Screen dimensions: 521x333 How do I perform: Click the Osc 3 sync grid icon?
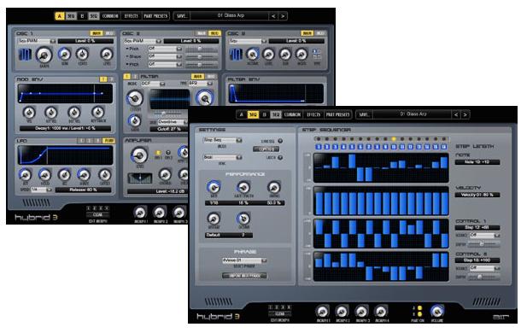pyautogui.click(x=316, y=55)
